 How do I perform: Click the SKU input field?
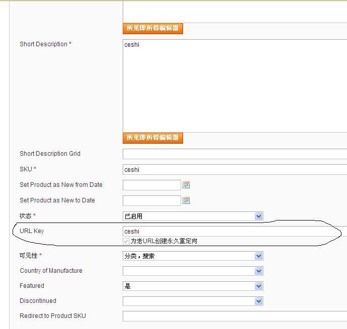[234, 170]
